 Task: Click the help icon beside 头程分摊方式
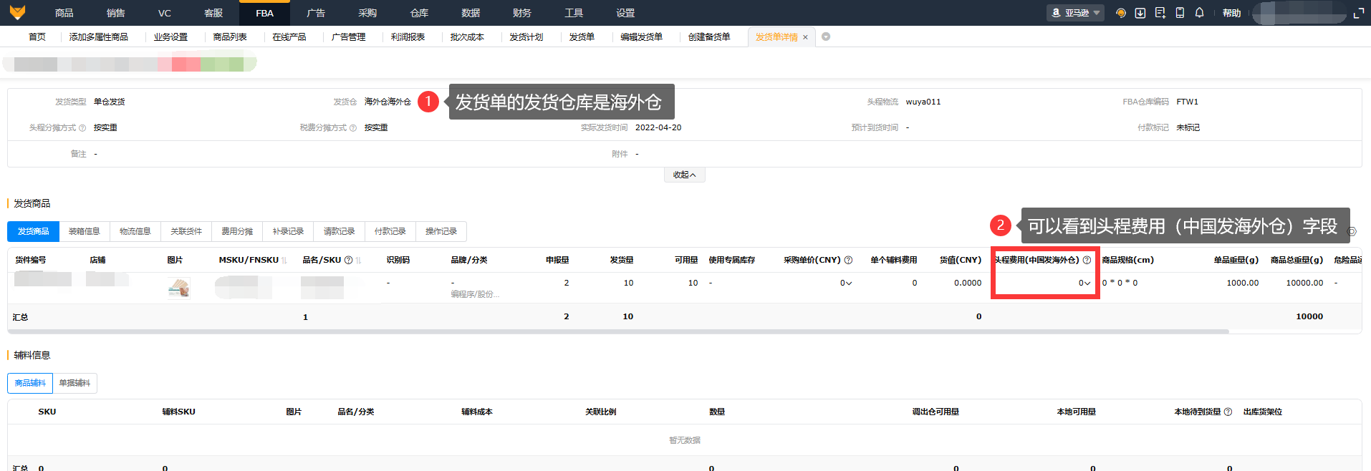82,128
